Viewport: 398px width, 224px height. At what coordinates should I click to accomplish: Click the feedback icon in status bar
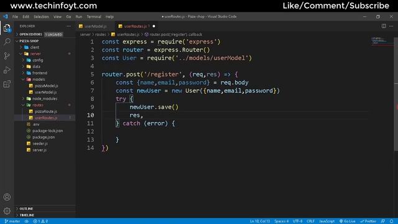pyautogui.click(x=383, y=222)
